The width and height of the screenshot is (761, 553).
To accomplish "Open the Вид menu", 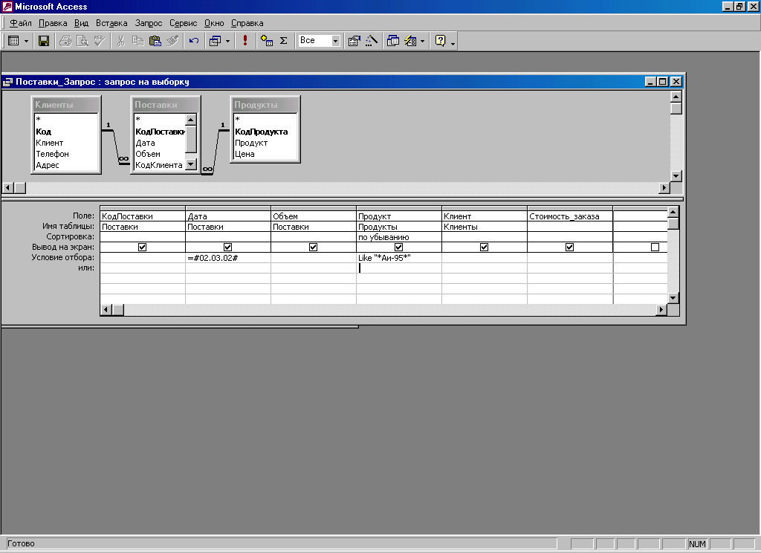I will tap(81, 23).
